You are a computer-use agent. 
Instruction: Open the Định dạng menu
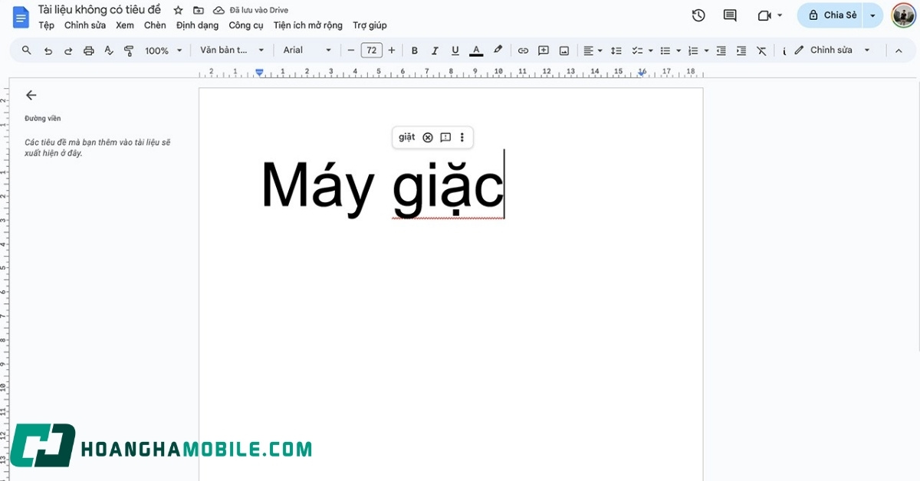click(197, 25)
